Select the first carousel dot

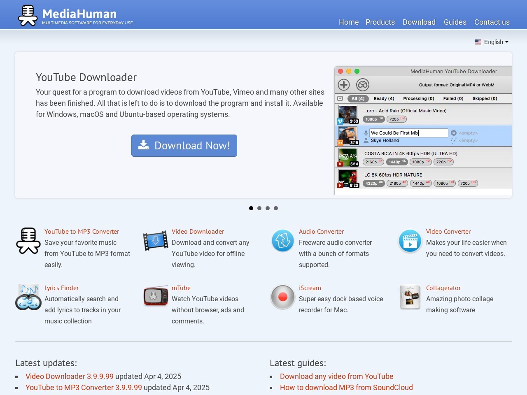pyautogui.click(x=251, y=208)
